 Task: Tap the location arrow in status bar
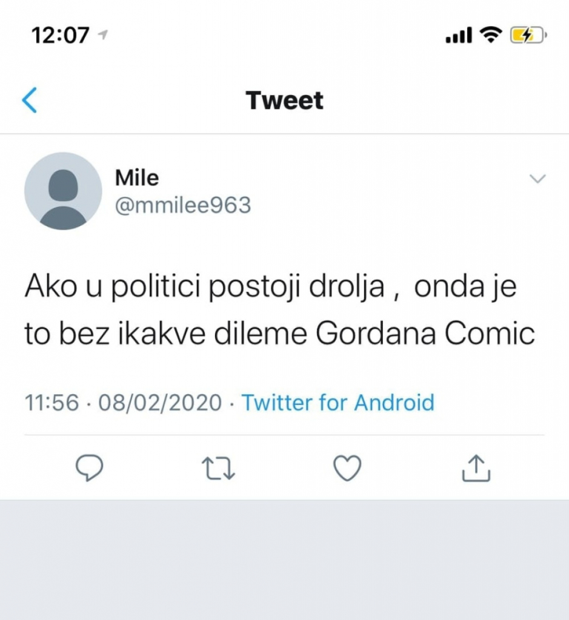(103, 36)
